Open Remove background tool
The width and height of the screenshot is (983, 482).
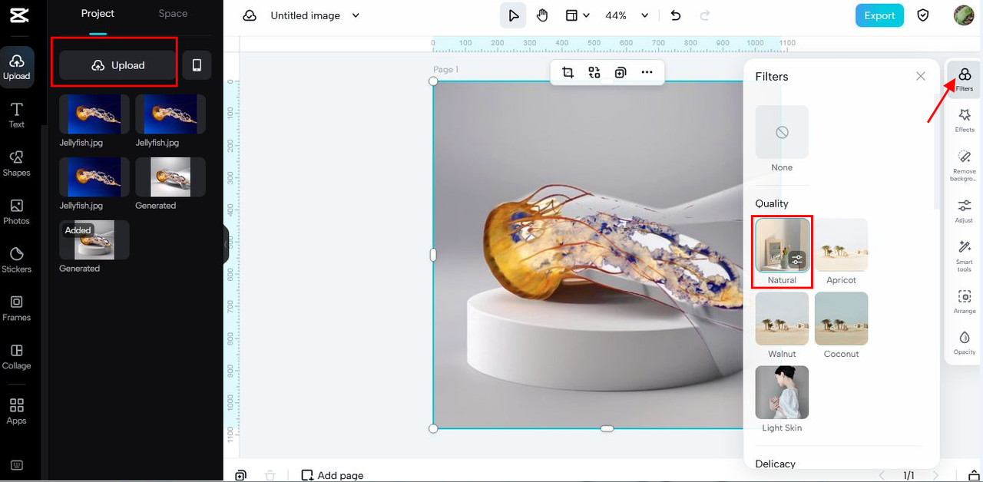pyautogui.click(x=965, y=165)
